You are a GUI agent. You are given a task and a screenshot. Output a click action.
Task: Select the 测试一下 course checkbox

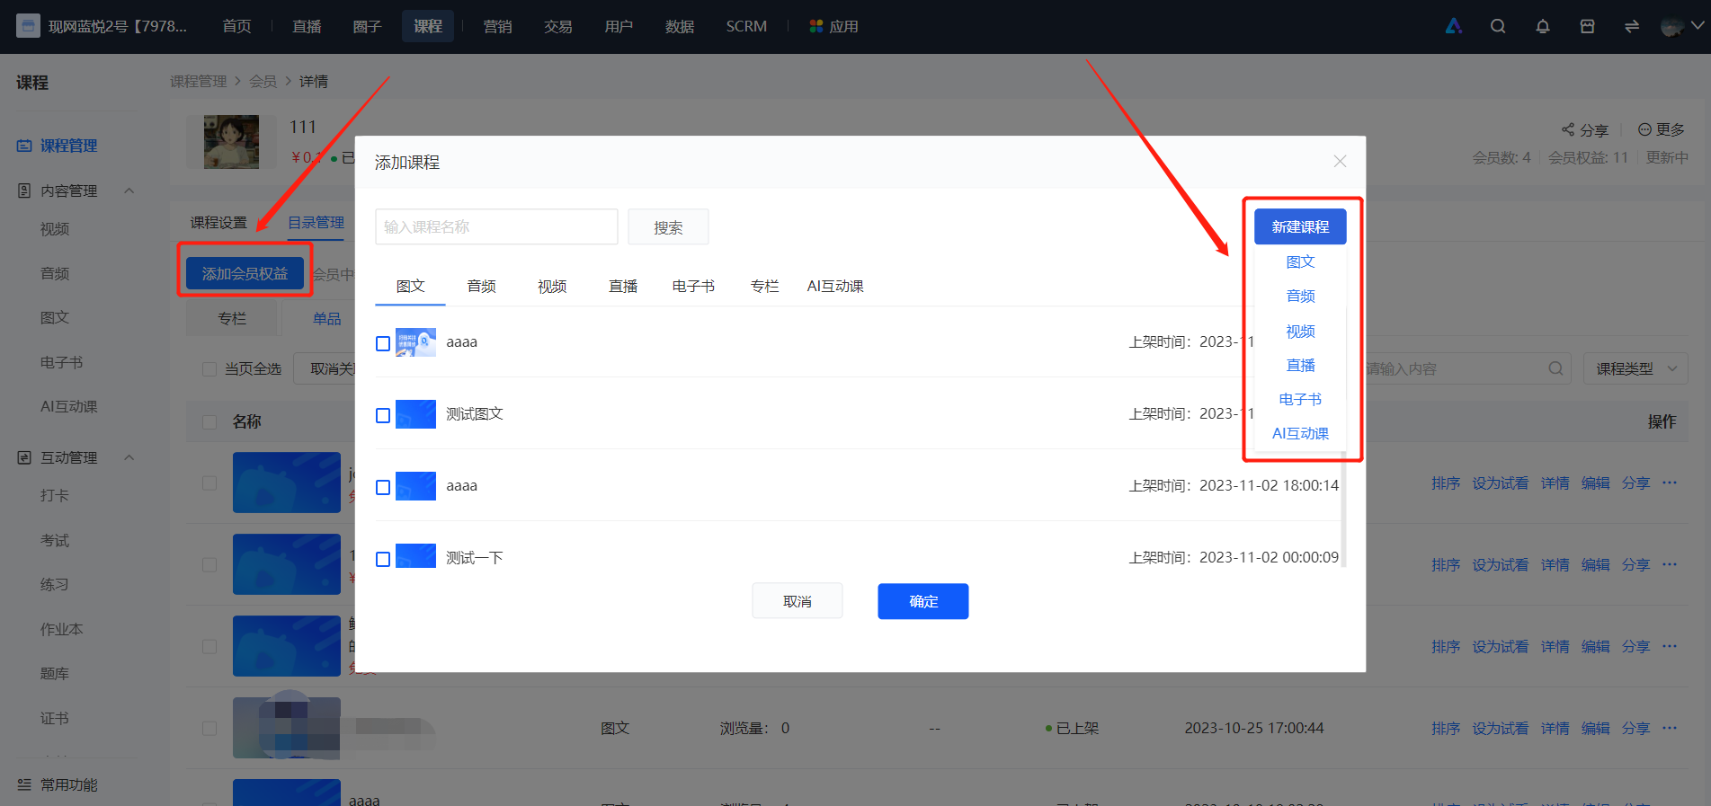pos(383,559)
